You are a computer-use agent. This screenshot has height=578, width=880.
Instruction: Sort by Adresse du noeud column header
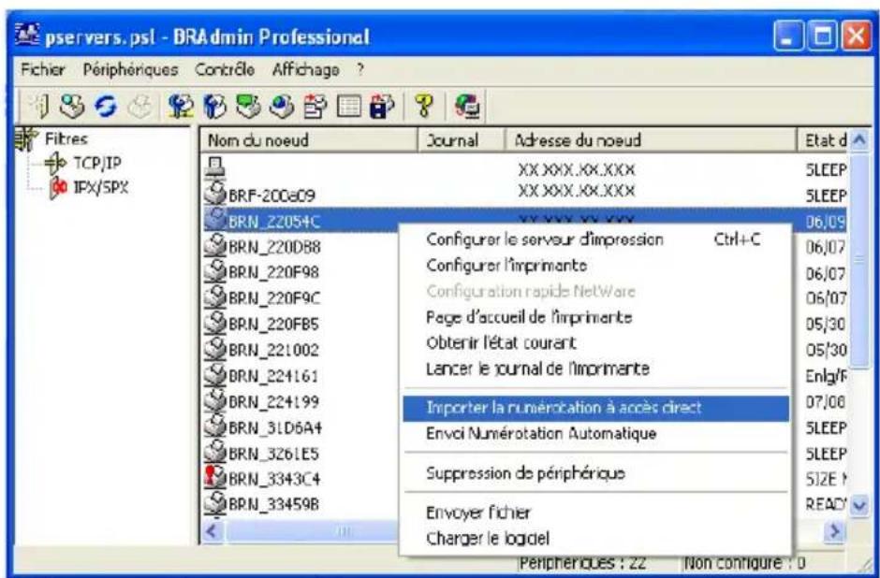651,140
